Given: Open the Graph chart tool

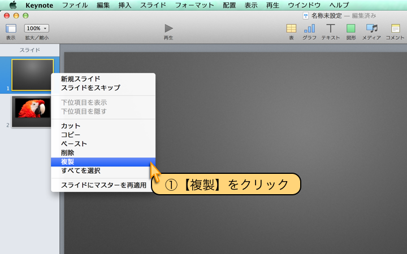Looking at the screenshot, I should point(309,28).
